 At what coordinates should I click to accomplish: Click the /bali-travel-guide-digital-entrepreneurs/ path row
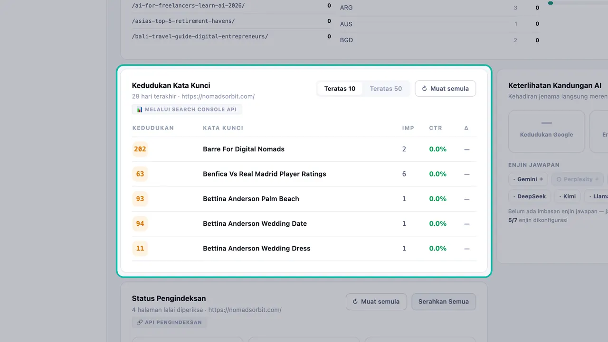click(x=231, y=37)
